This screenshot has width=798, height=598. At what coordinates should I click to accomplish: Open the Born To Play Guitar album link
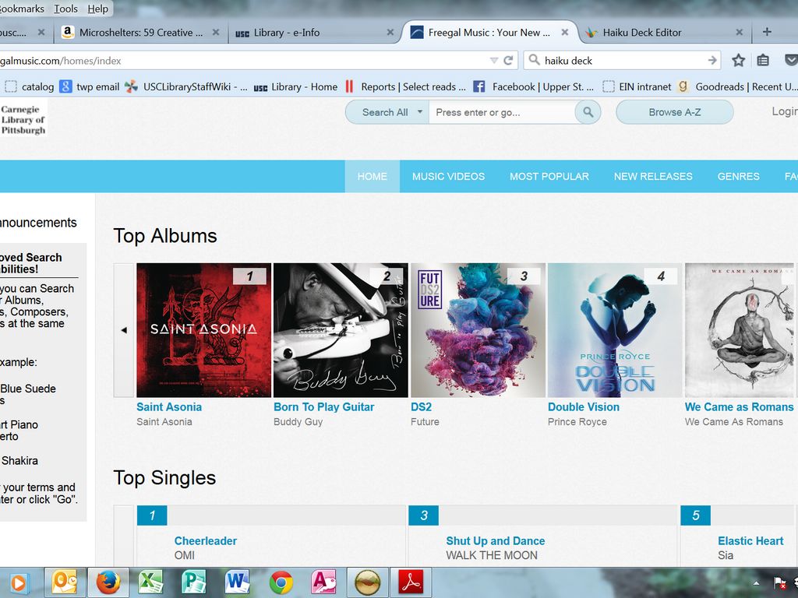(x=323, y=406)
